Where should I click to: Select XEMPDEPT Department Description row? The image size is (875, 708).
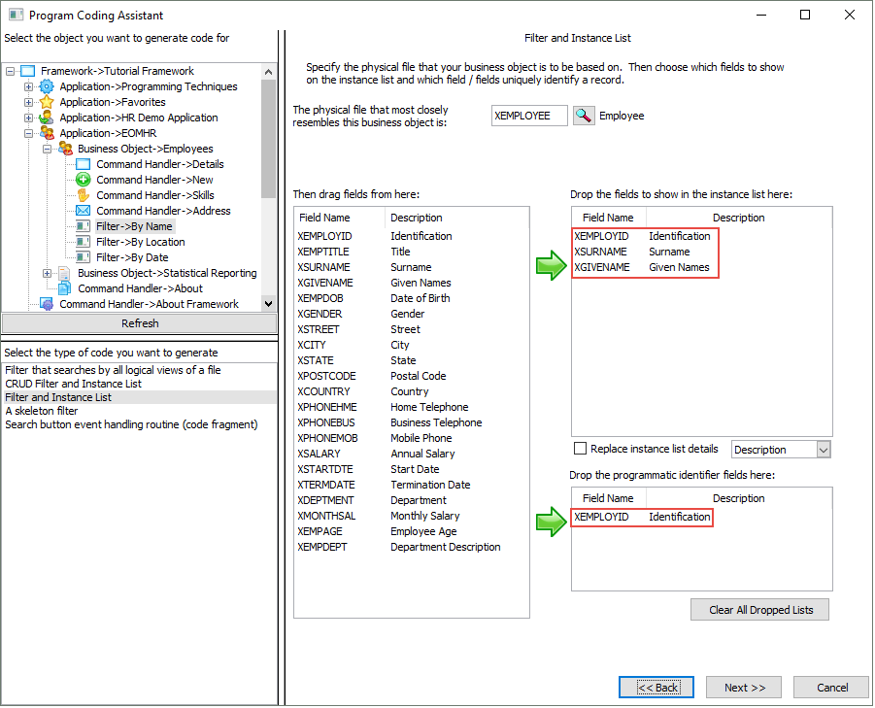click(411, 548)
